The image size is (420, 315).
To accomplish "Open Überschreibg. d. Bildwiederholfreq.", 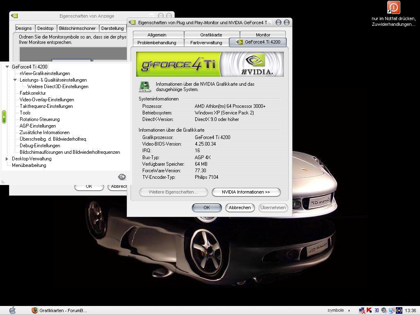I will click(53, 139).
